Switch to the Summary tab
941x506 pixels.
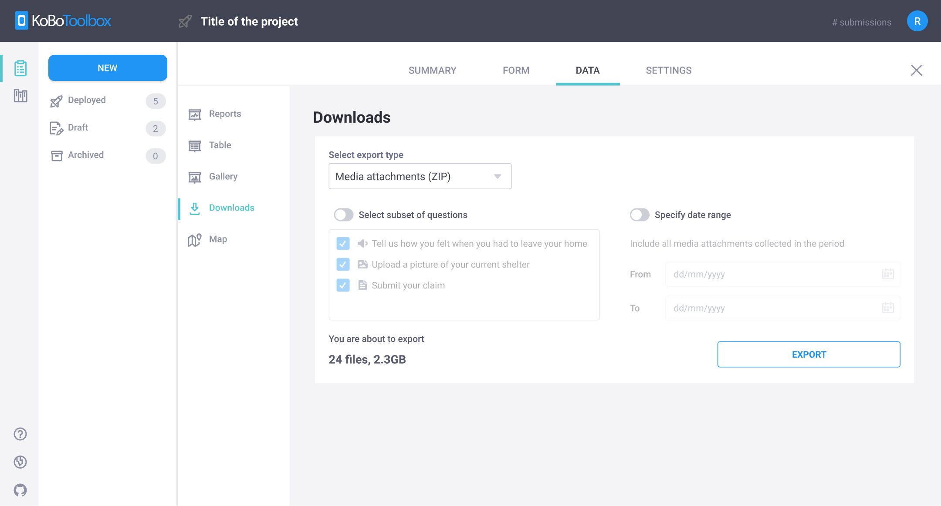(x=432, y=70)
